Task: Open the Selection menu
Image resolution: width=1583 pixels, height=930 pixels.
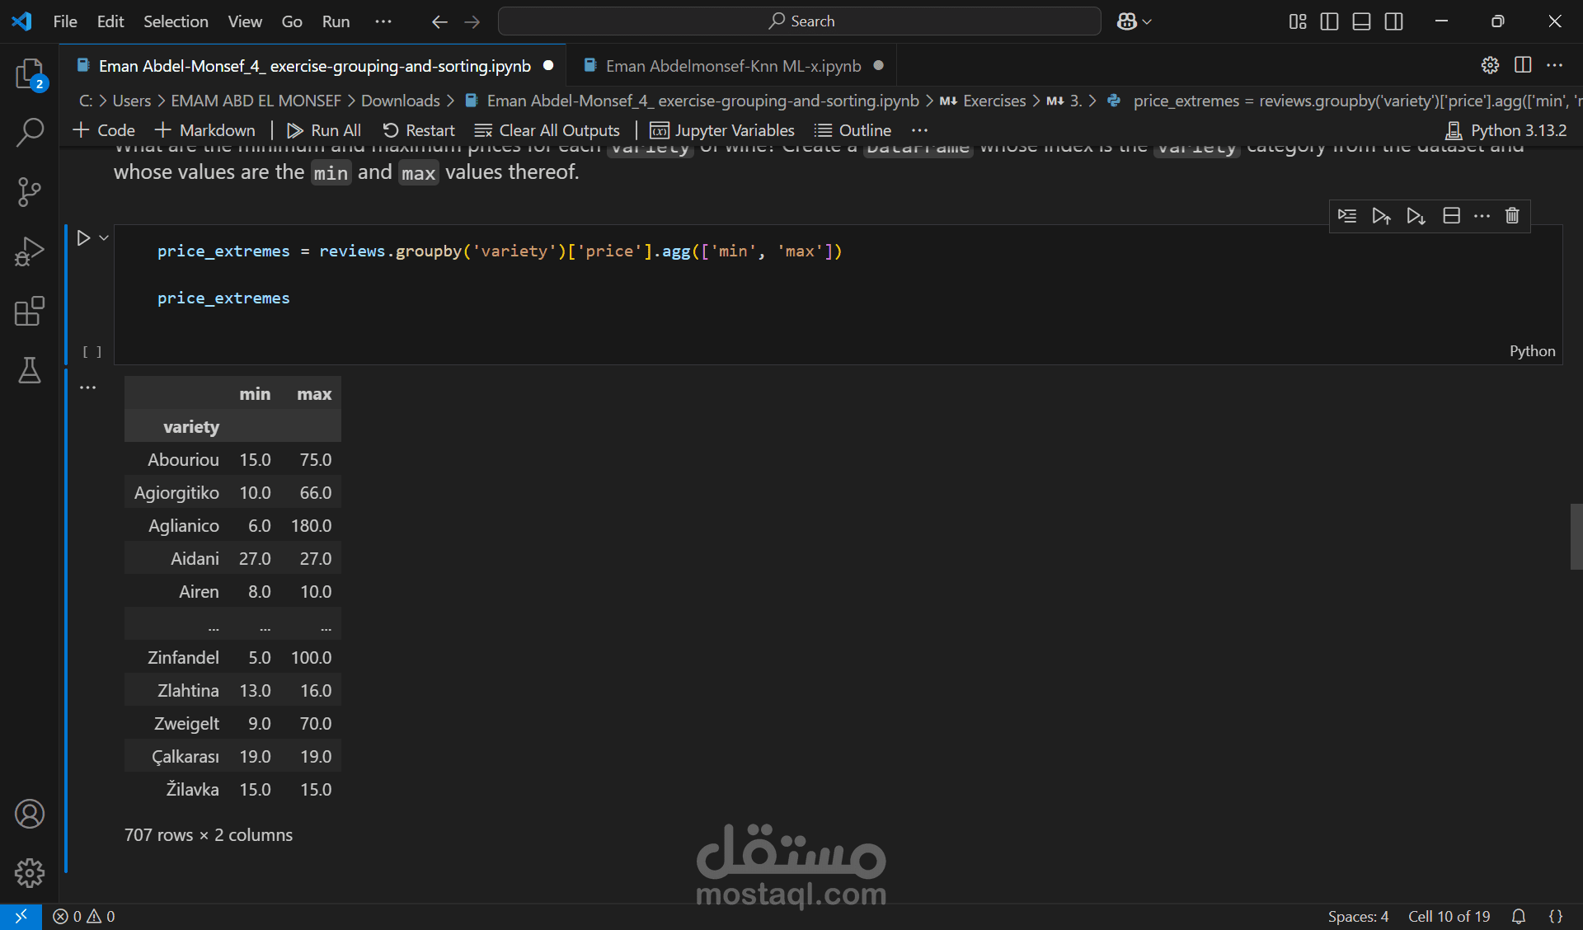Action: click(176, 21)
